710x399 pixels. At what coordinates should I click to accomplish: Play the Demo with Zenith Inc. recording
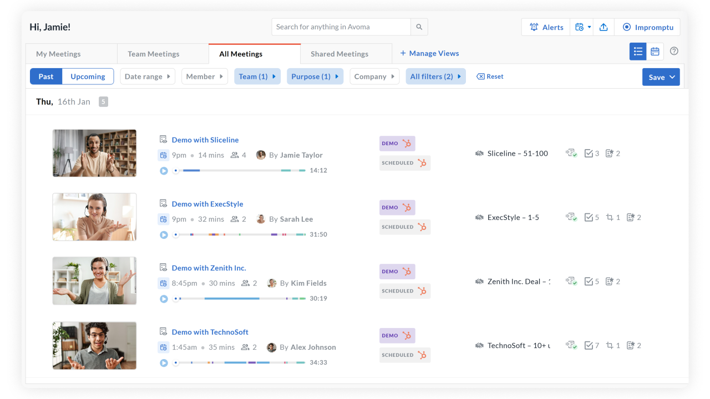coord(164,299)
